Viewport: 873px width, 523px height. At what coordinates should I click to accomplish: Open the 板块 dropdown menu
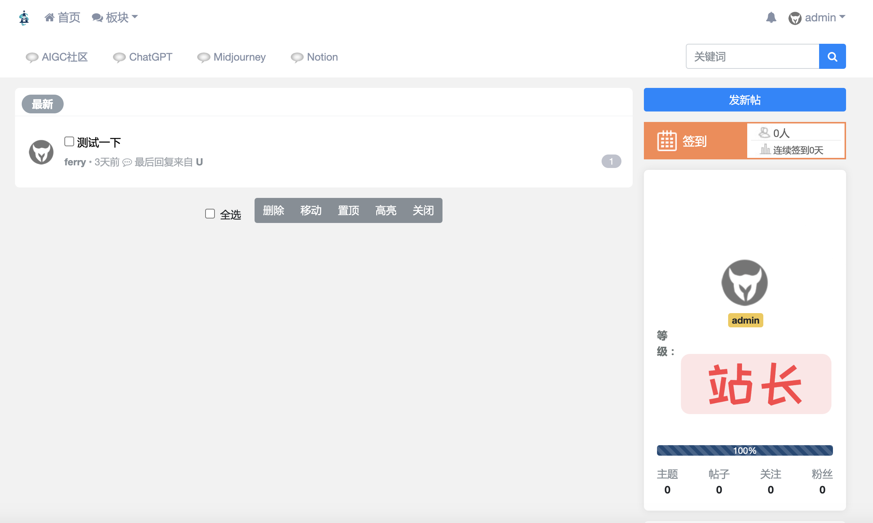115,18
